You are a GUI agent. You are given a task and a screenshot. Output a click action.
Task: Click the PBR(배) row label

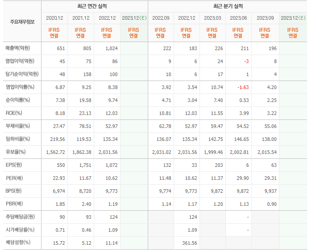[x=14, y=204]
